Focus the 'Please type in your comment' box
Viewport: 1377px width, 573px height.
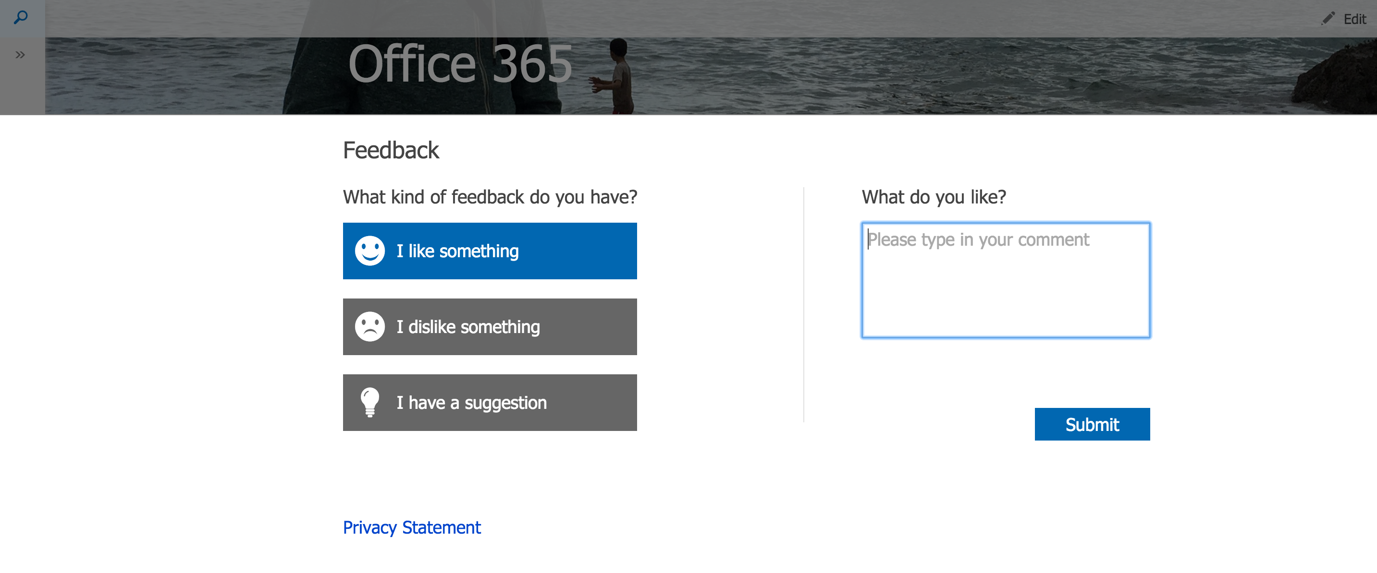click(x=1006, y=280)
